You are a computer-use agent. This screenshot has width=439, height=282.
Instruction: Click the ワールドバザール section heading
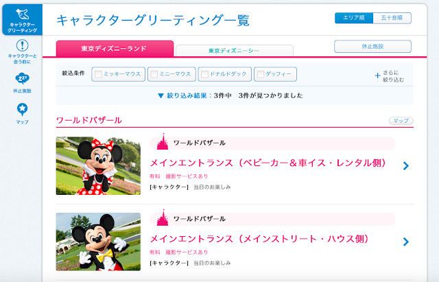[x=89, y=121]
